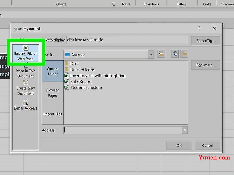Screen dimensions: 234x175
Task: Click the Text to display field
Action: [x=127, y=40]
